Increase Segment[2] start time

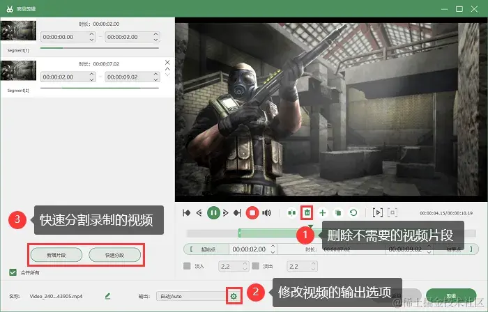tap(91, 75)
